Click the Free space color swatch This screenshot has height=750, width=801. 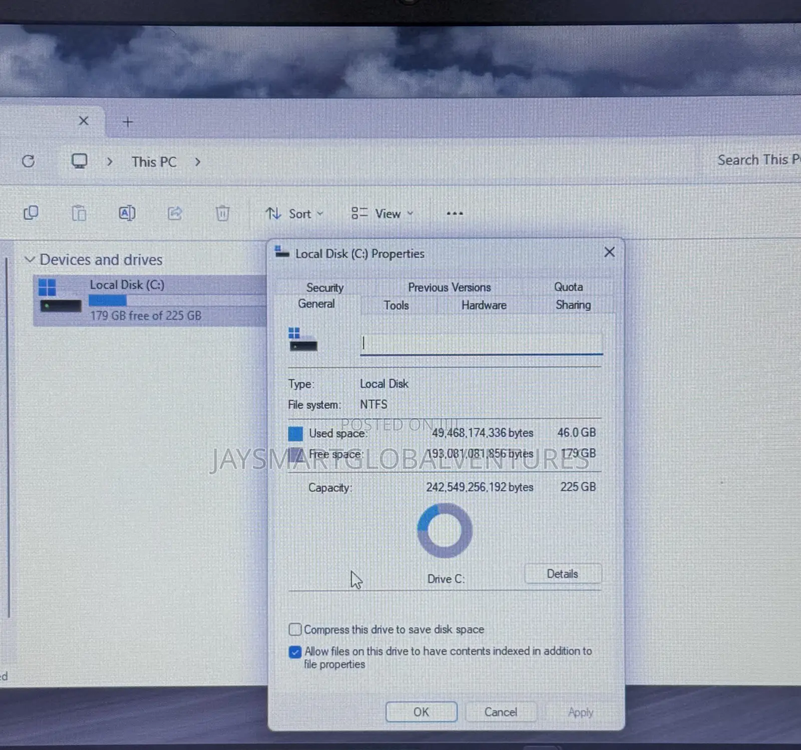pyautogui.click(x=295, y=454)
